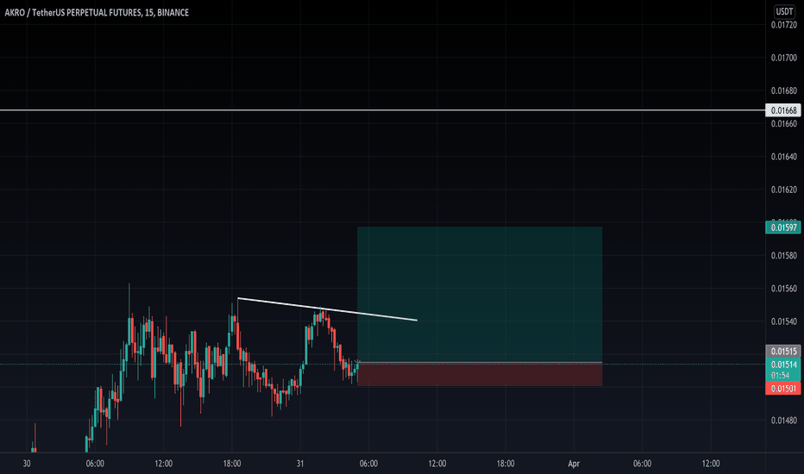Click the green profit target zone
This screenshot has width=804, height=474.
point(480,295)
